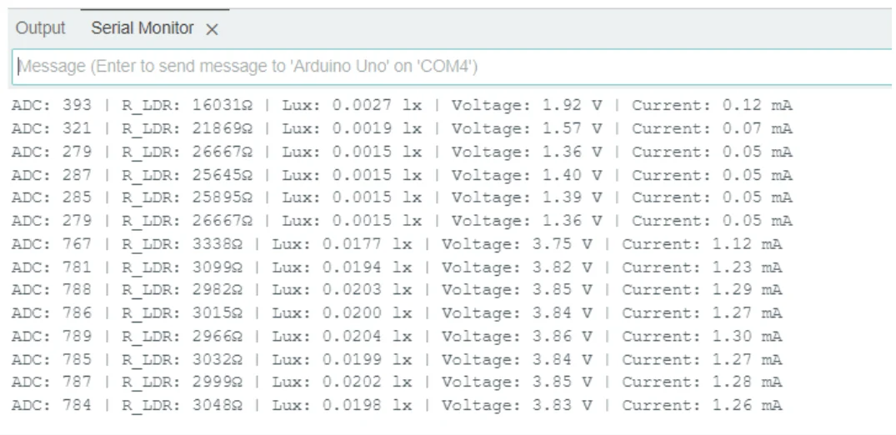Click the Voltage: 1.57 V reading
This screenshot has height=435, width=896.
click(526, 129)
